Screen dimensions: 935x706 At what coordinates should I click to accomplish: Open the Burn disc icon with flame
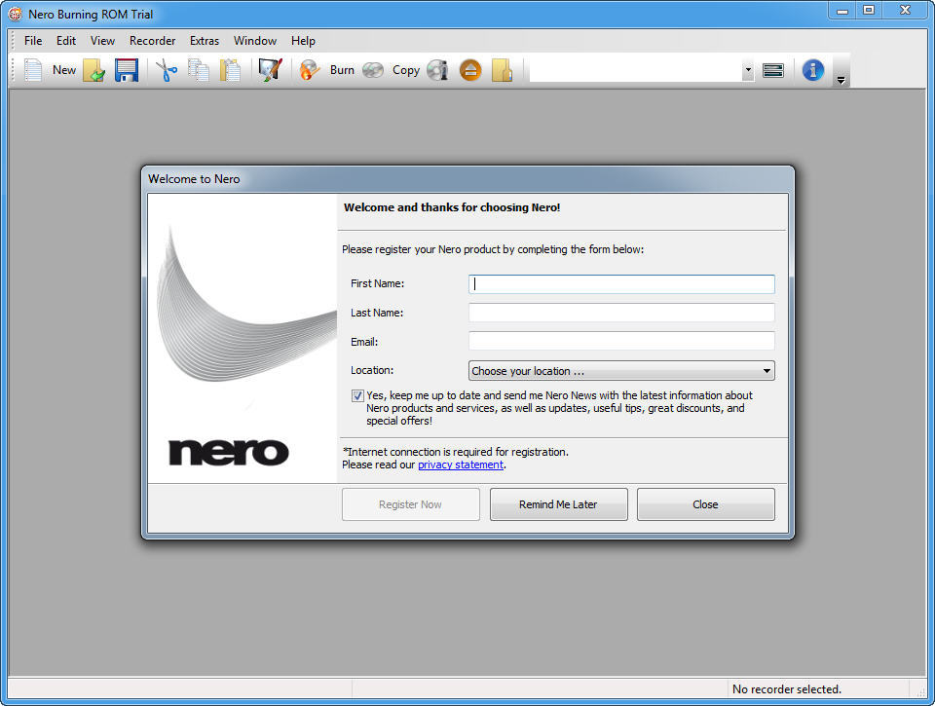point(310,69)
